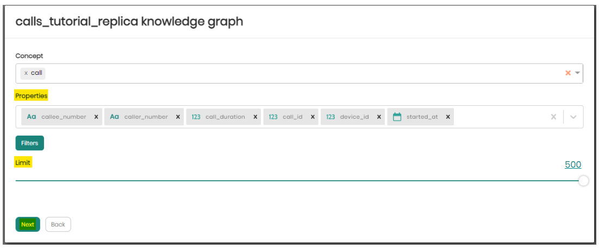Remove the call concept tag
Viewport: 599px width, 249px height.
coord(26,73)
